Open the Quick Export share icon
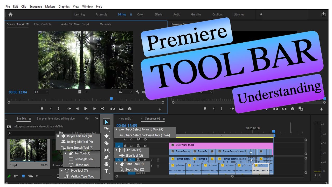This screenshot has width=332, height=187. pos(323,14)
